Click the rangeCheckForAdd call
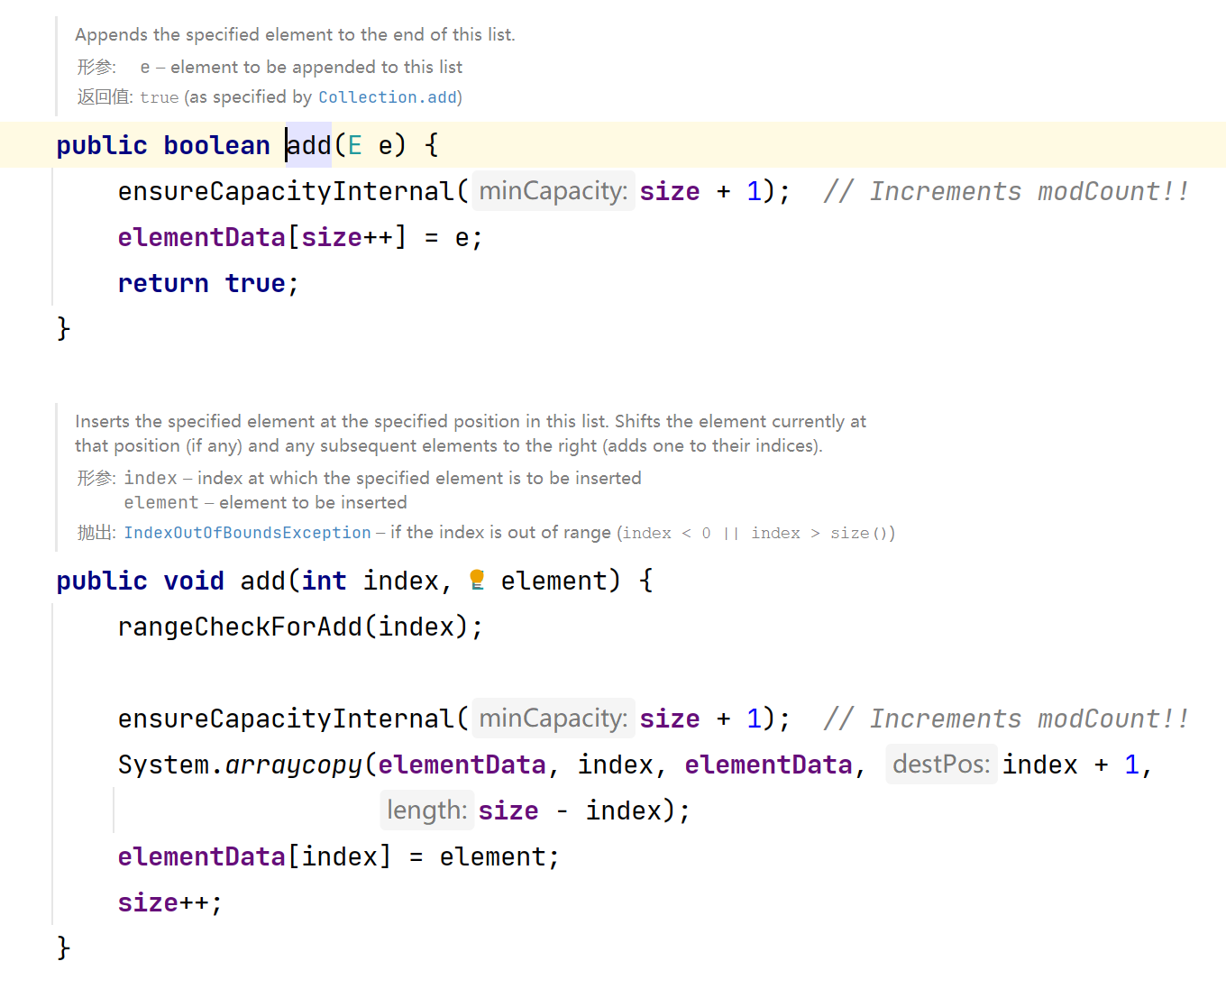The image size is (1226, 998). [300, 627]
